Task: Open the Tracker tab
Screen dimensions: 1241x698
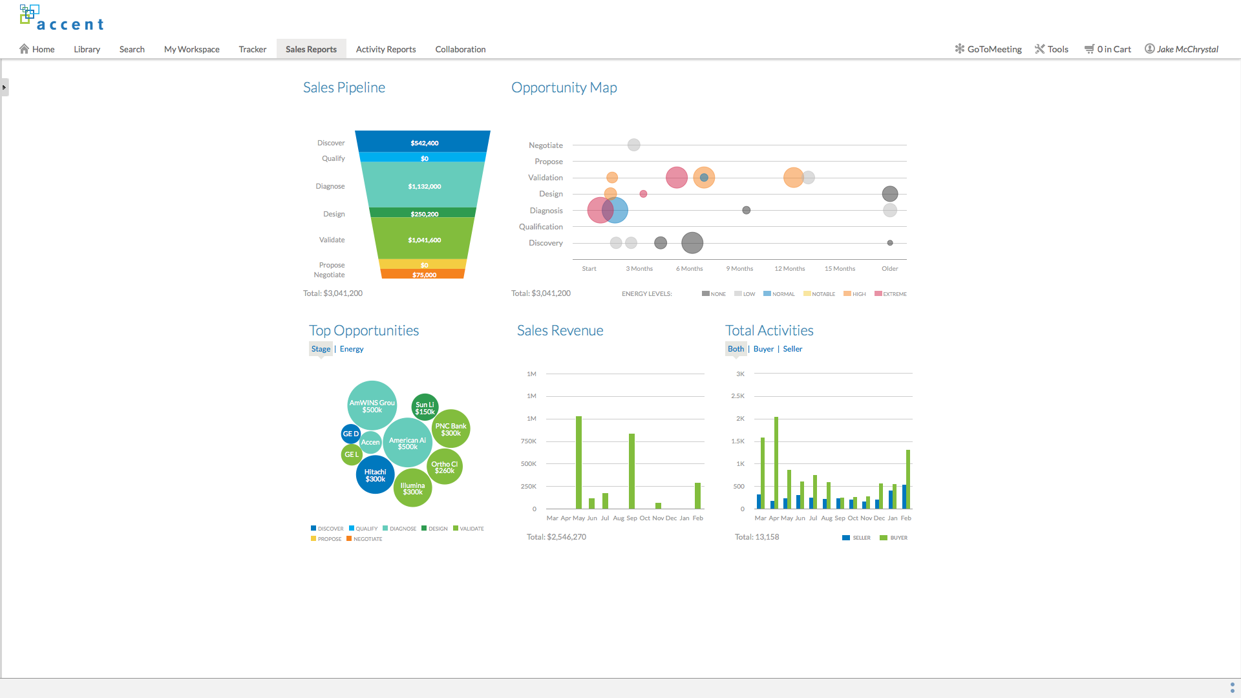Action: click(x=252, y=49)
